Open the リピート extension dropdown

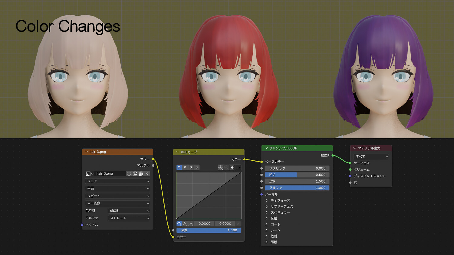click(x=118, y=196)
